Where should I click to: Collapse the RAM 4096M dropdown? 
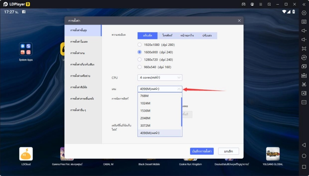[160, 89]
